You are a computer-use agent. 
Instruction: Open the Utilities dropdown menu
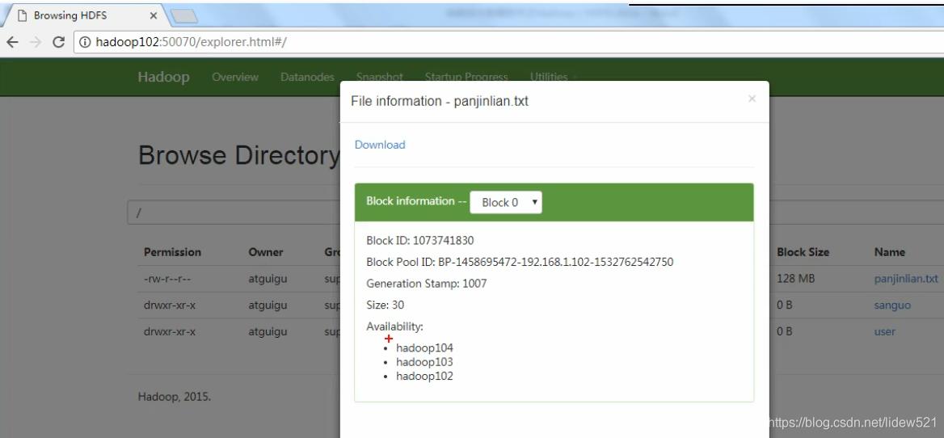[553, 78]
